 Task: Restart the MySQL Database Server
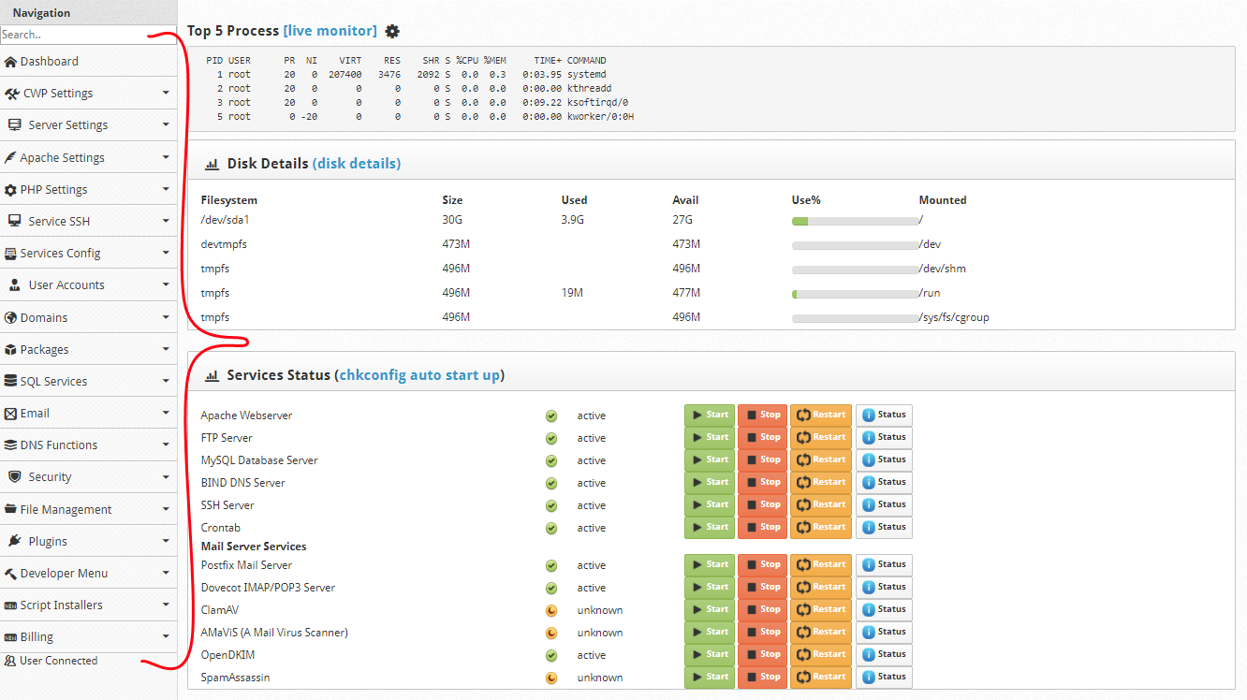point(821,460)
